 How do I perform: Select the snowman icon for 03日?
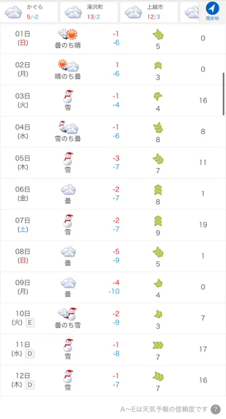(x=68, y=97)
